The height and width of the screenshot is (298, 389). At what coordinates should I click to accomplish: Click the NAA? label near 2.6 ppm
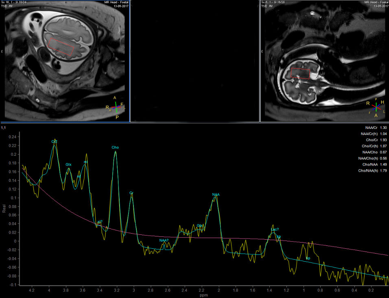click(164, 240)
